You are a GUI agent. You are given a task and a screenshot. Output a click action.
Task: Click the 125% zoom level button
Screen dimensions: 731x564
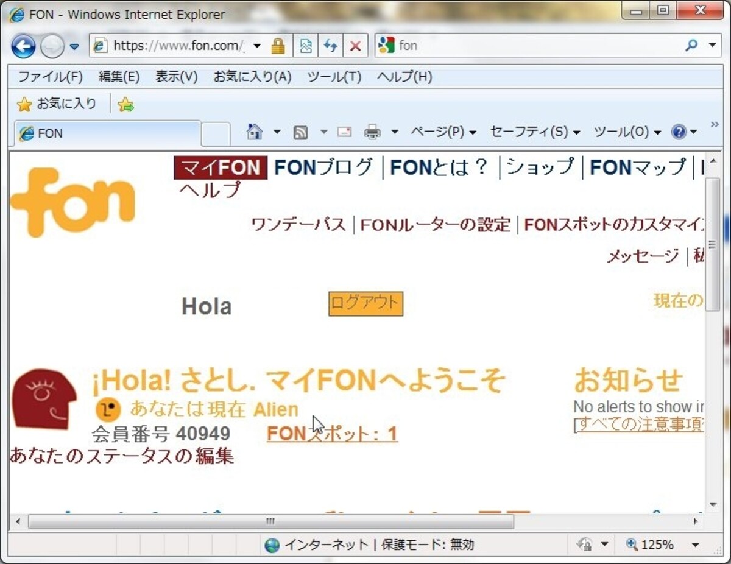(x=649, y=545)
